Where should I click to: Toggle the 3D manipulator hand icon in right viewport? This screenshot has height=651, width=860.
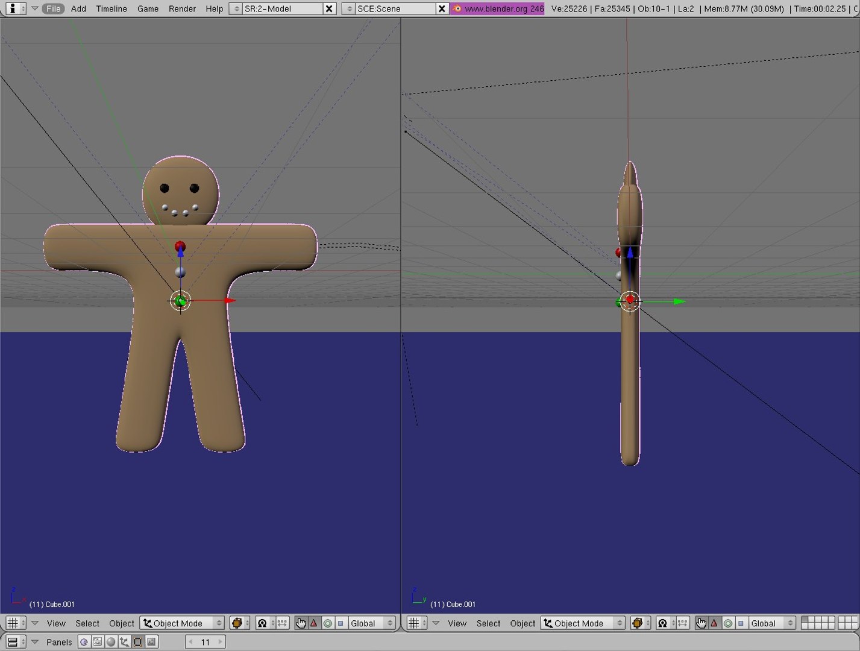coord(701,623)
